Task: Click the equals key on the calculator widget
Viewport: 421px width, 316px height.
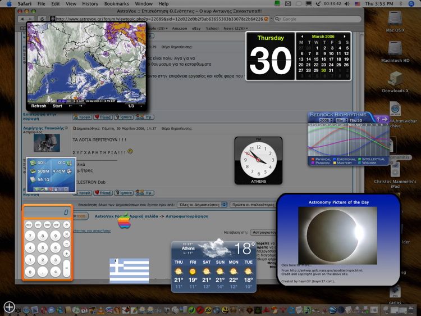Action: (x=66, y=268)
